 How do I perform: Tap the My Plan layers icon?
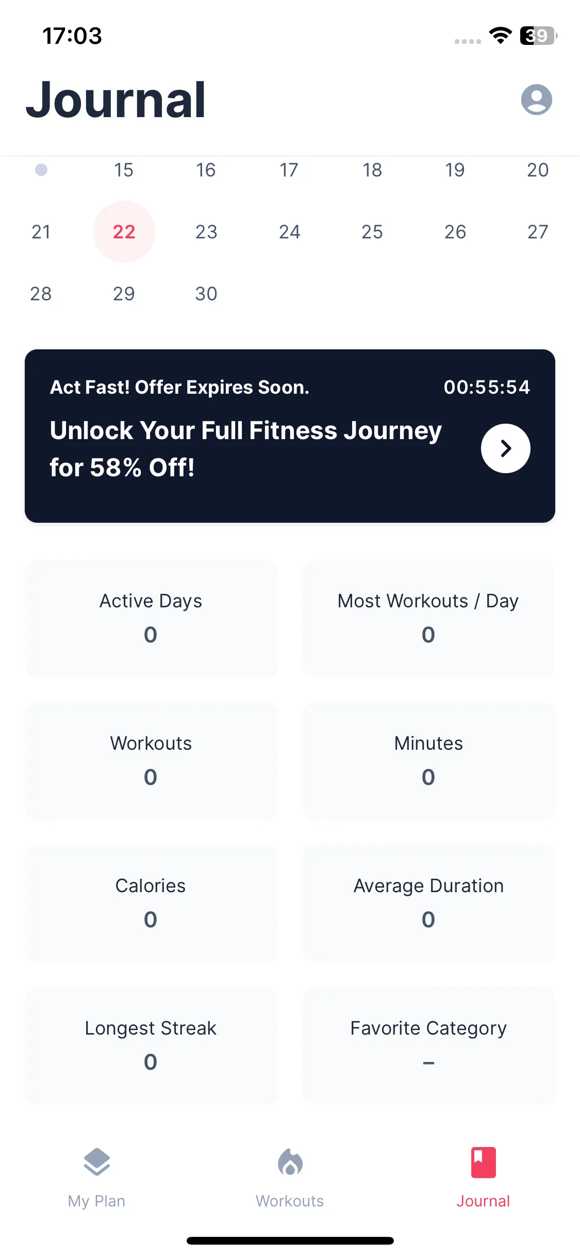[x=96, y=1162]
